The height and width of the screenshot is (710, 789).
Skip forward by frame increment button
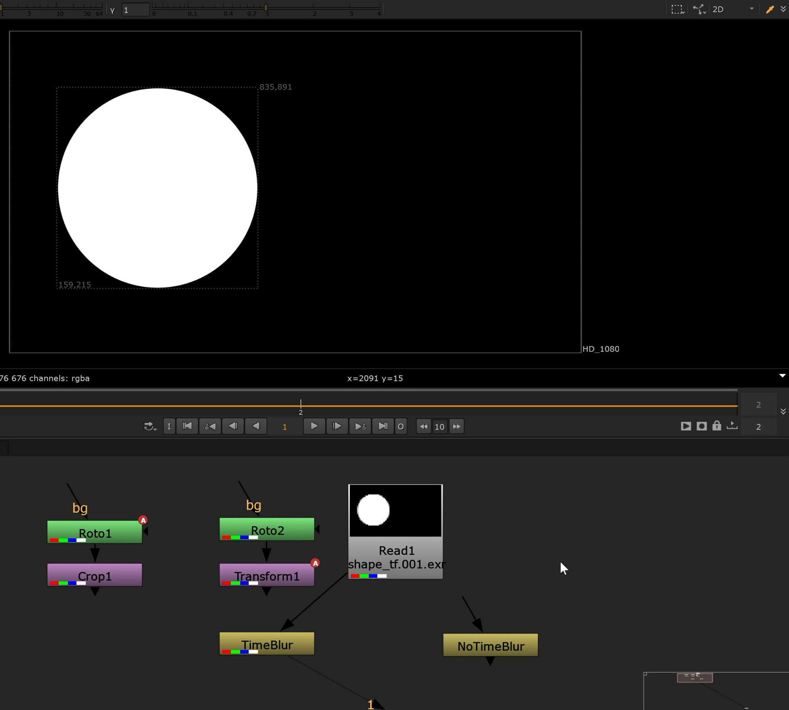(x=457, y=426)
